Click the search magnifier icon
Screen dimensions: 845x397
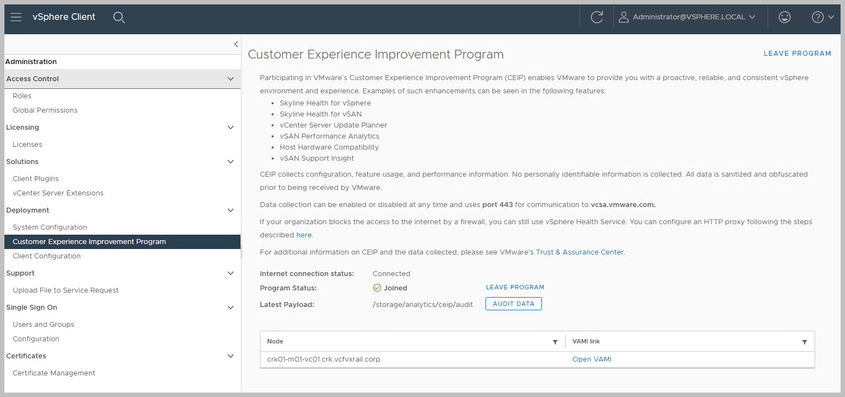click(x=119, y=17)
